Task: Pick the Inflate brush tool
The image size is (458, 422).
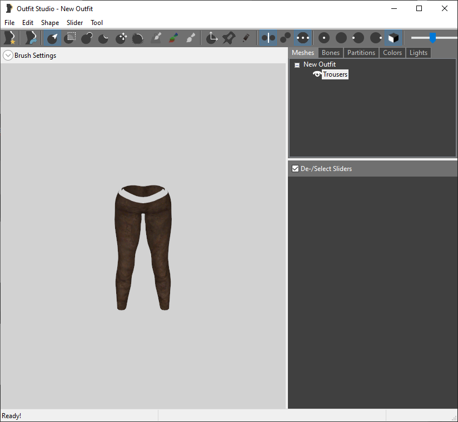Action: point(87,38)
